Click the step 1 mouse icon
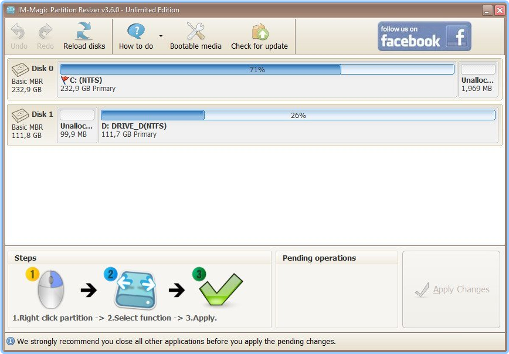The height and width of the screenshot is (354, 509). click(x=50, y=289)
